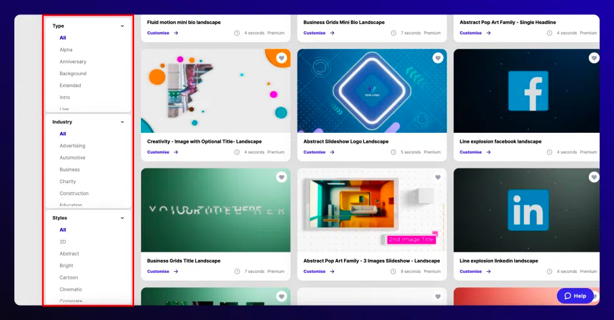The image size is (614, 320).
Task: Filter industry by Business
Action: (x=70, y=169)
